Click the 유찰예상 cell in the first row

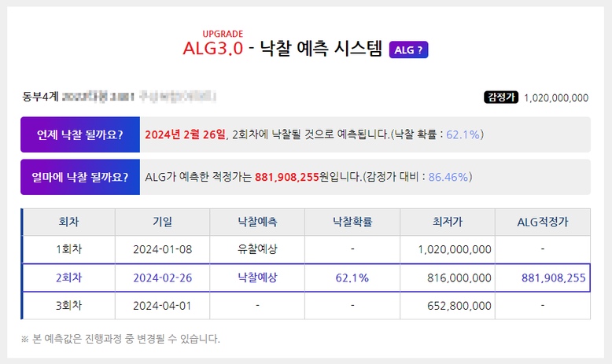pos(258,249)
